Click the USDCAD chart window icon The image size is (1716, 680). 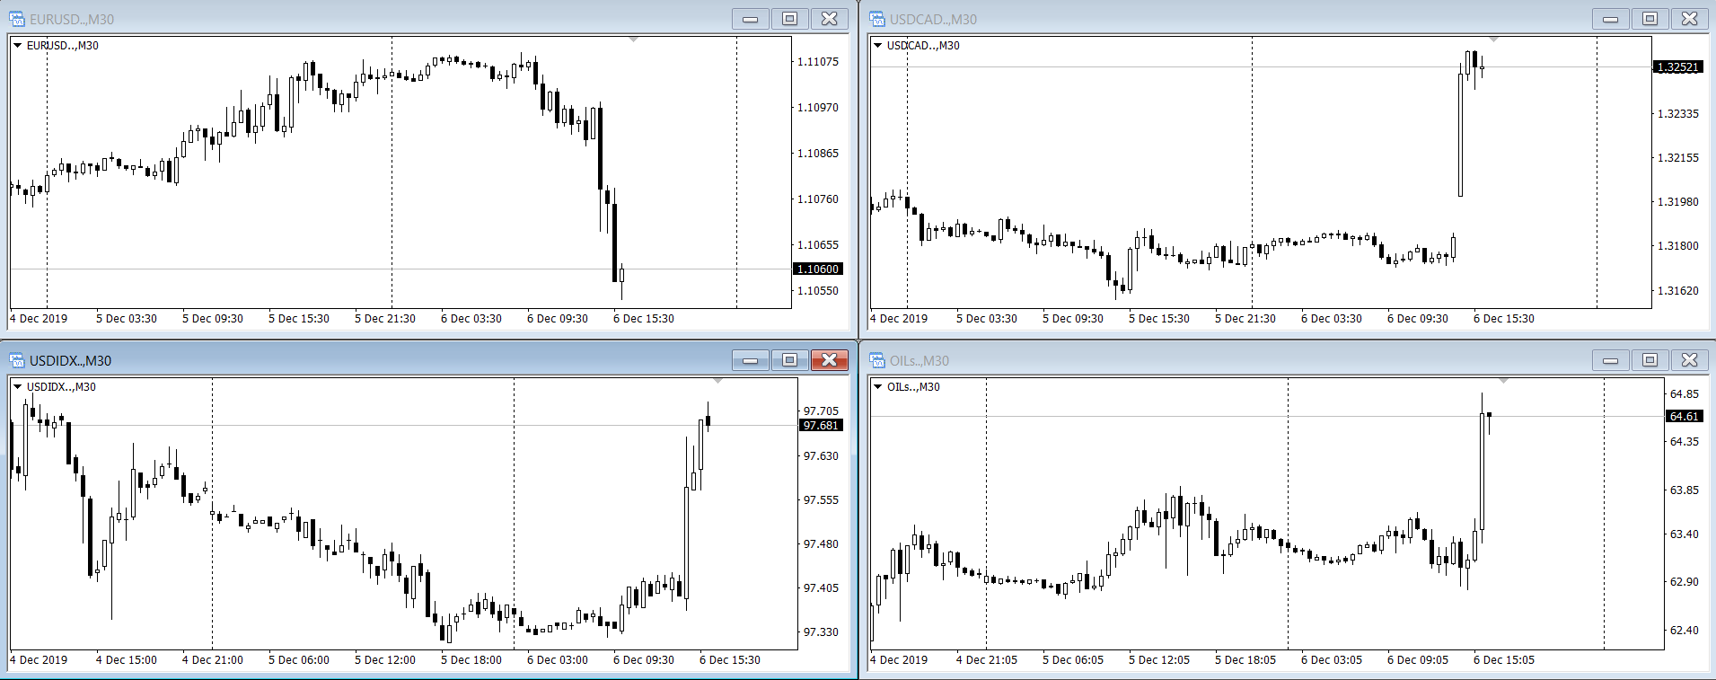[877, 19]
